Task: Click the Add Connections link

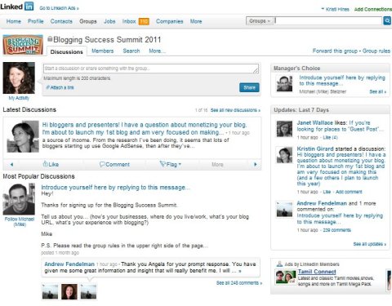Action: 372,9
